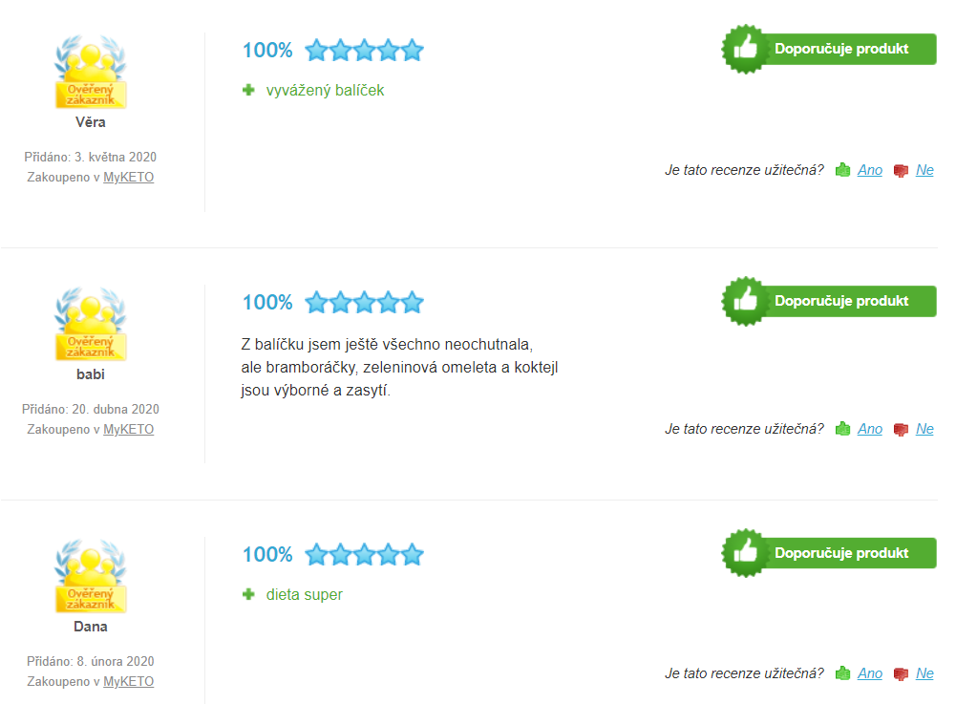Screen dimensions: 956x704
Task: Open MyKETO link under babi's review date
Action: click(x=129, y=430)
